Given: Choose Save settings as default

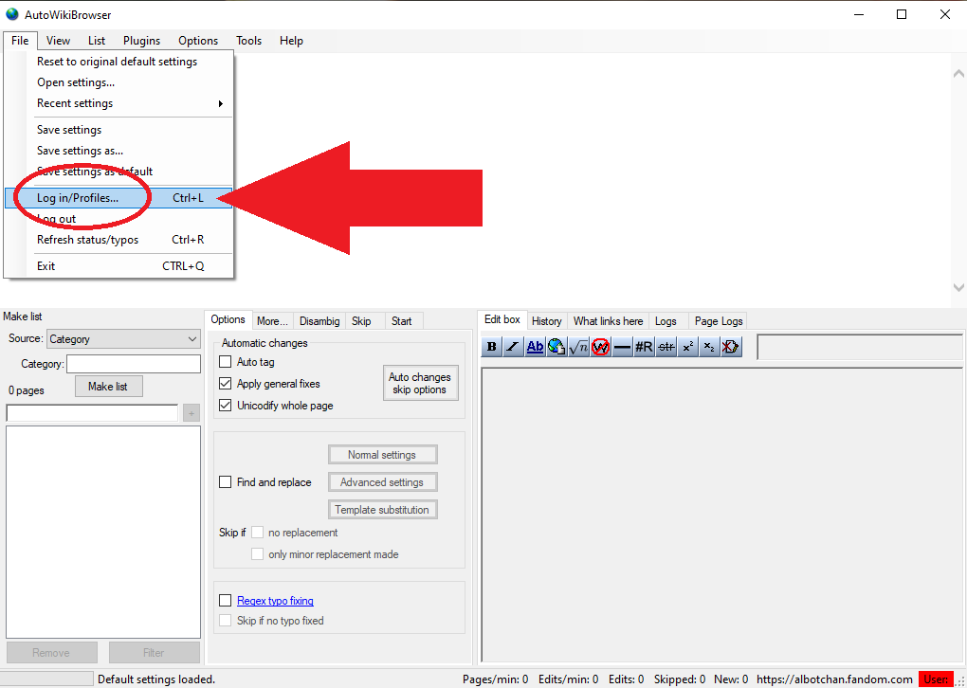Looking at the screenshot, I should coord(119,172).
